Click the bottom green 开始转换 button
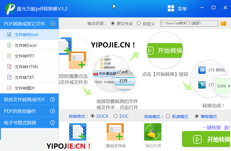This screenshot has width=231, height=151. tap(206, 139)
